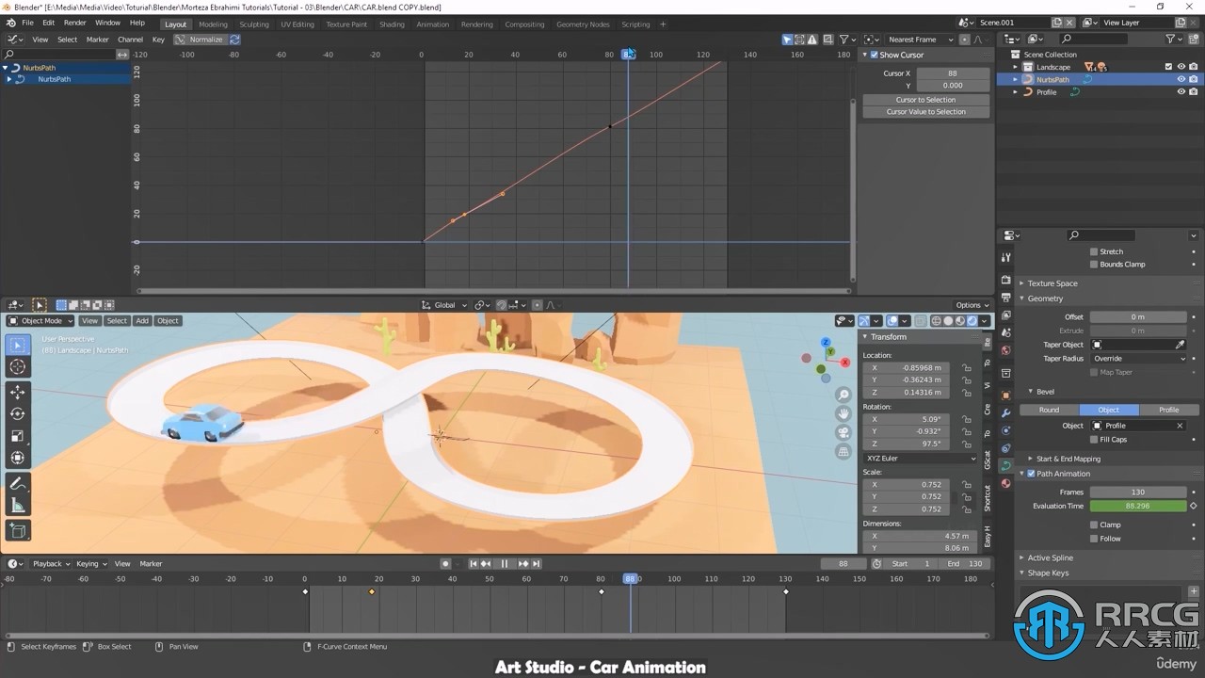The image size is (1205, 678).
Task: Hide the Landscape collection with the eye icon
Action: [x=1181, y=67]
